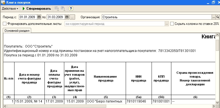Click header КПП продавца
220x108 pixels.
click(161, 79)
